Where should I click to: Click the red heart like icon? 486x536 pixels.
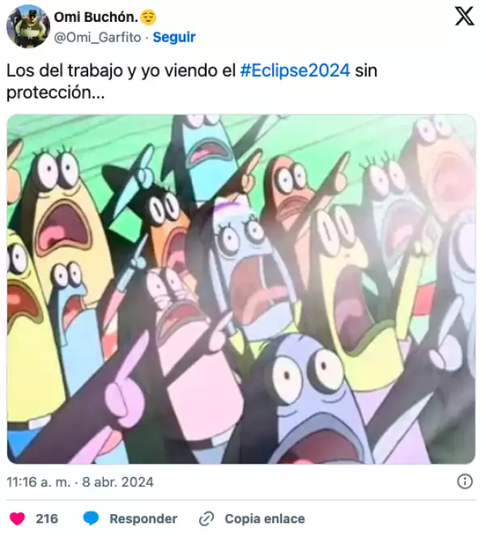pos(17,519)
